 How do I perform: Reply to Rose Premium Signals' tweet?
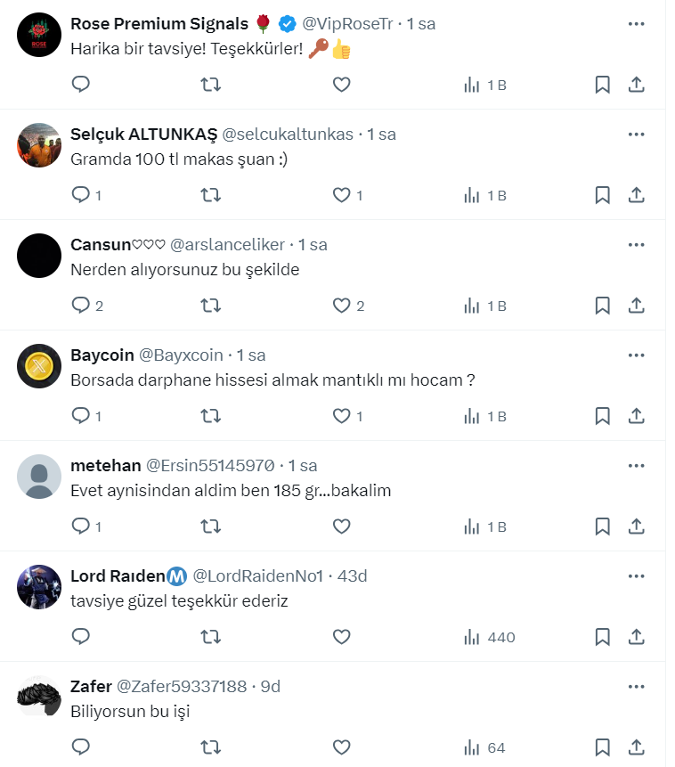point(81,85)
